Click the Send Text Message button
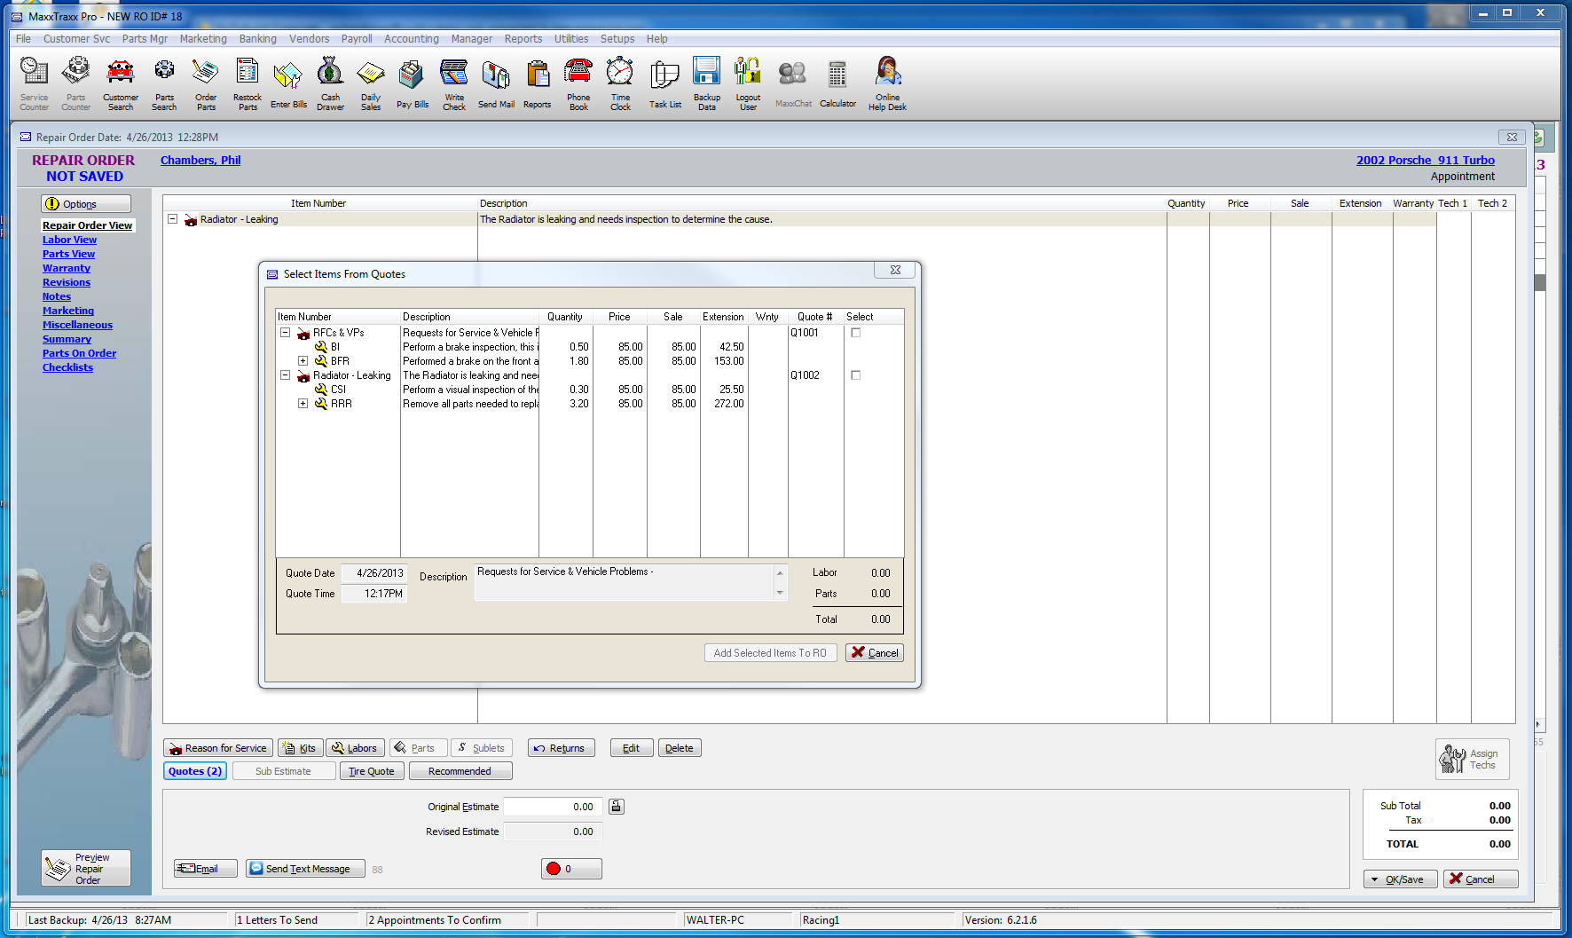This screenshot has height=938, width=1572. [305, 869]
